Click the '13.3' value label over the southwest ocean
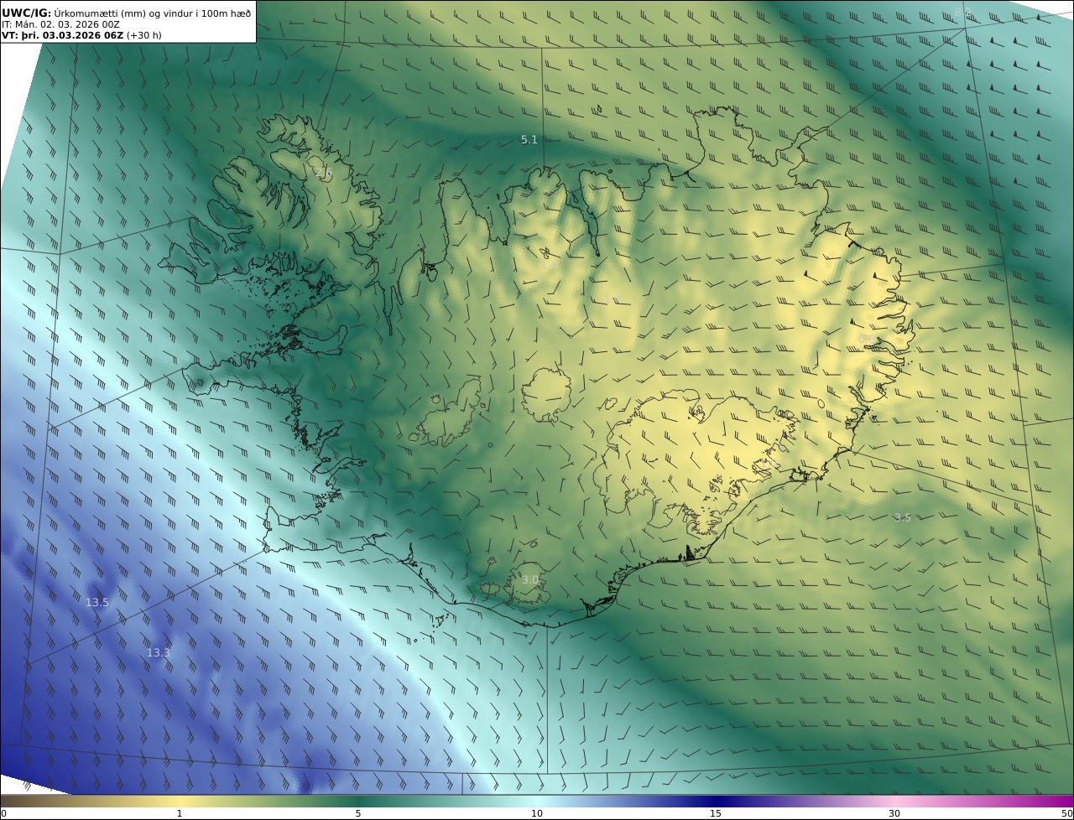This screenshot has width=1074, height=820. coord(159,652)
